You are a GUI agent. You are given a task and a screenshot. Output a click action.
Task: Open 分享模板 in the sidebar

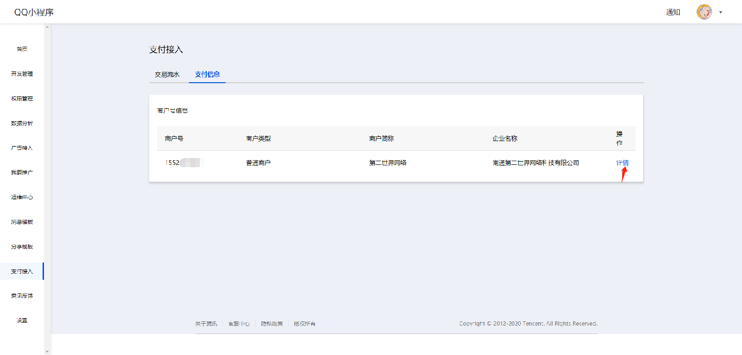pos(22,247)
